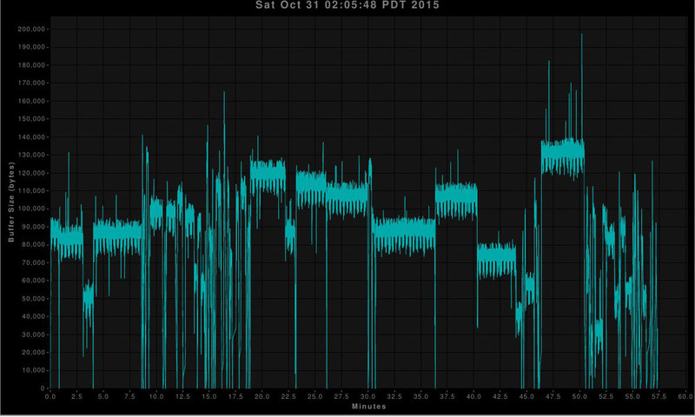The image size is (695, 417).
Task: Click the 'Buffer Size (bytes)' axis label
Action: [x=11, y=202]
